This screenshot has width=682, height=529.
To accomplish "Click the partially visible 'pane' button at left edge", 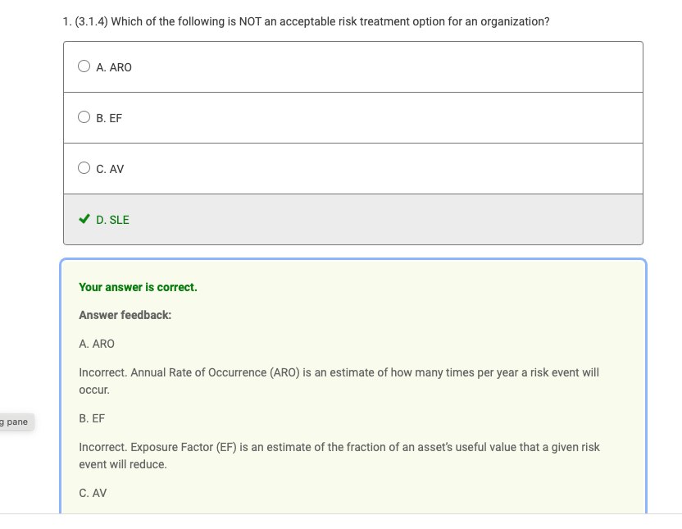I will (15, 422).
